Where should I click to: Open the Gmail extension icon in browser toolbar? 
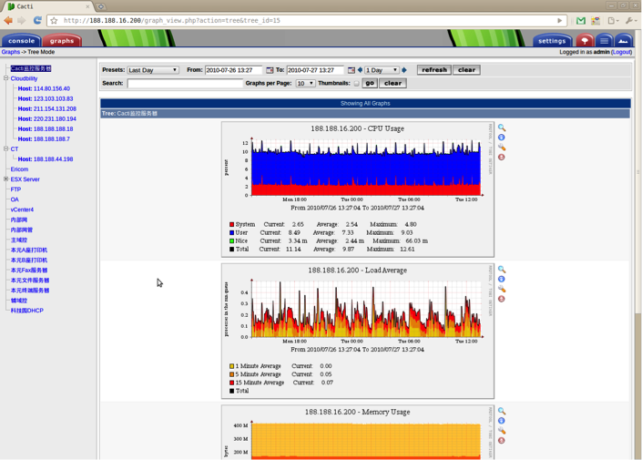point(581,20)
